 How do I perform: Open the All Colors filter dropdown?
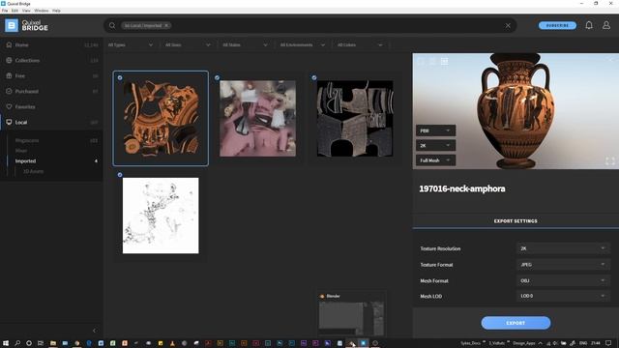click(x=360, y=45)
